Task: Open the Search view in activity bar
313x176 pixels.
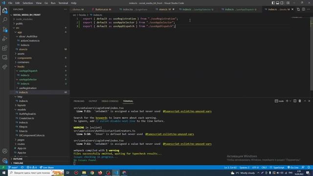Action: (4, 20)
